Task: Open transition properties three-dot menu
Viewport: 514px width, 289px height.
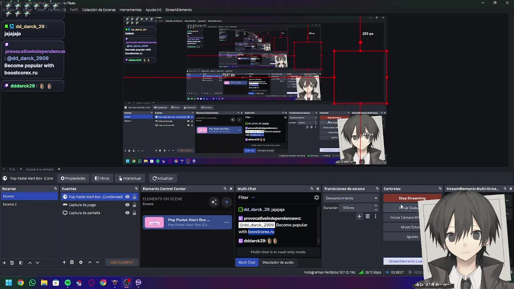Action: 375,216
